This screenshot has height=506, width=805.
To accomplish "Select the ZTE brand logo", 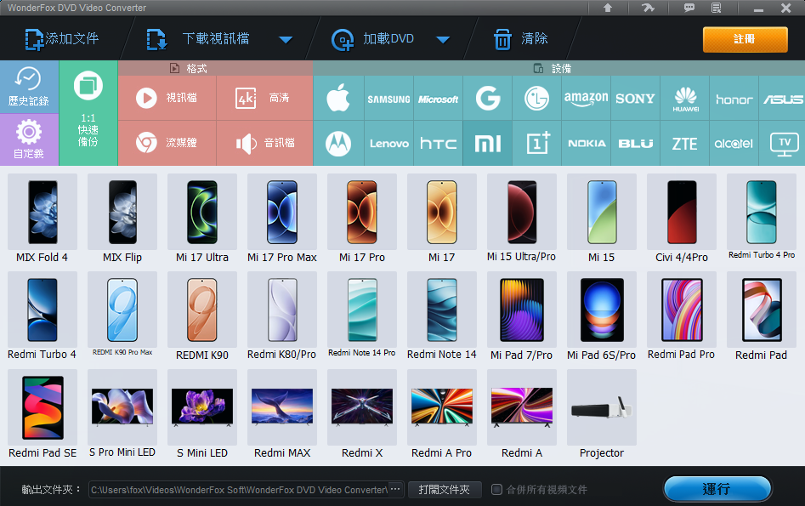I will (x=685, y=144).
